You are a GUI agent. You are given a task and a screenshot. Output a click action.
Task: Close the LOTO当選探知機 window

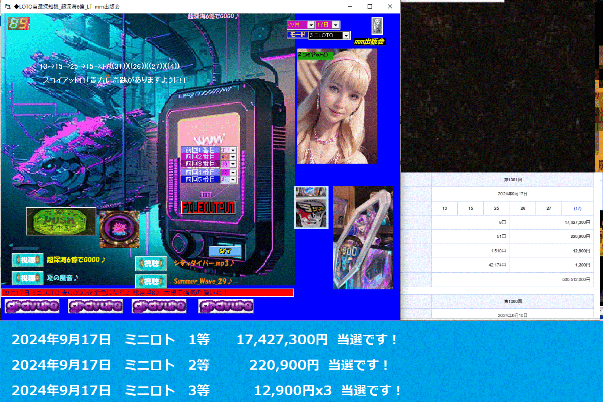click(x=390, y=7)
